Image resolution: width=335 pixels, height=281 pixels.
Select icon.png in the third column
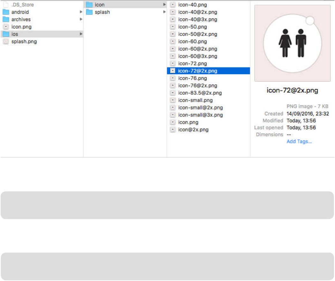click(188, 122)
